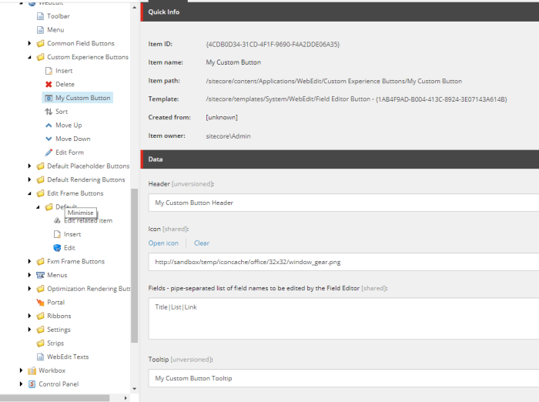Click the Item ID GUID value
The image size is (539, 402).
[x=273, y=45]
